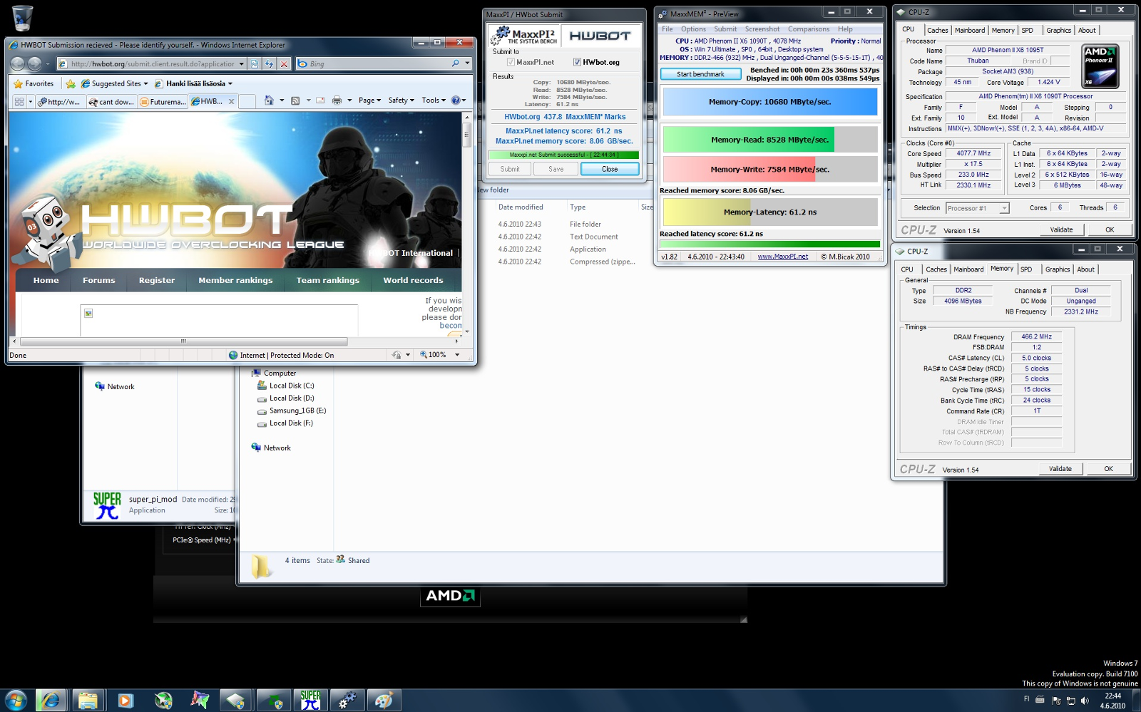Click the IE forward arrow button
1141x712 pixels.
coord(34,63)
